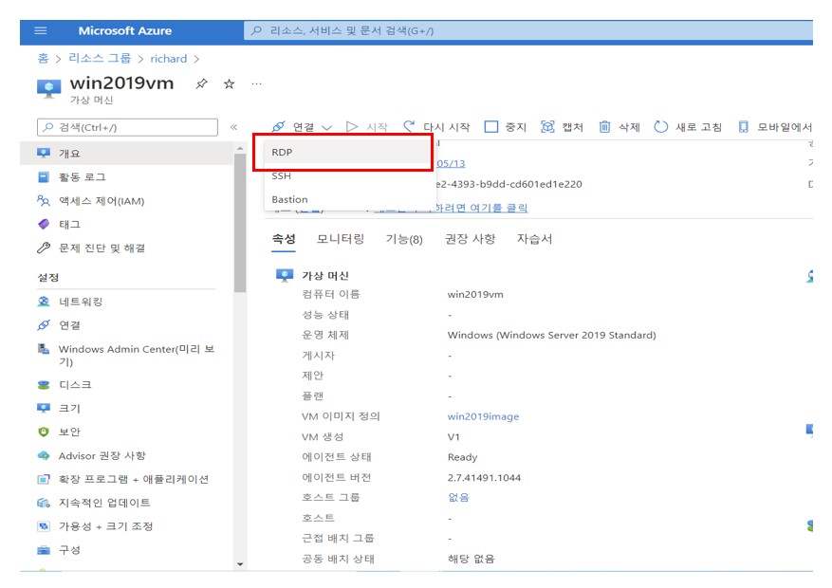Click the 태그 tag icon
Screen dimensions: 832x588
coord(44,224)
